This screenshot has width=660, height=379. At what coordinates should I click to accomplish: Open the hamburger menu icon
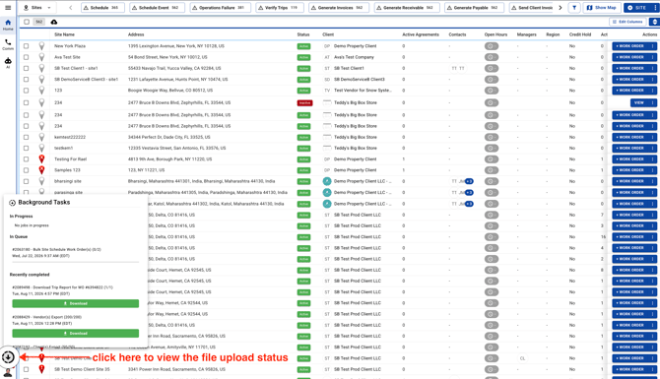coord(8,8)
